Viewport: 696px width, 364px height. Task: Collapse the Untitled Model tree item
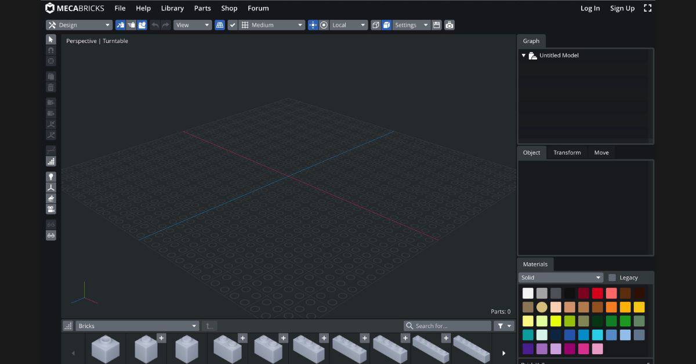click(x=524, y=56)
